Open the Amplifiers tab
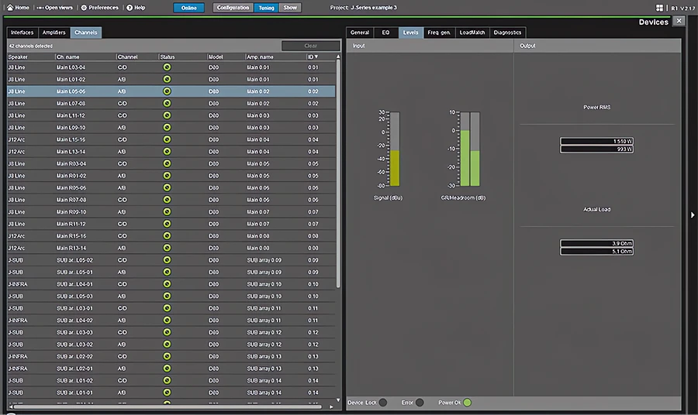The image size is (698, 415). tap(54, 33)
